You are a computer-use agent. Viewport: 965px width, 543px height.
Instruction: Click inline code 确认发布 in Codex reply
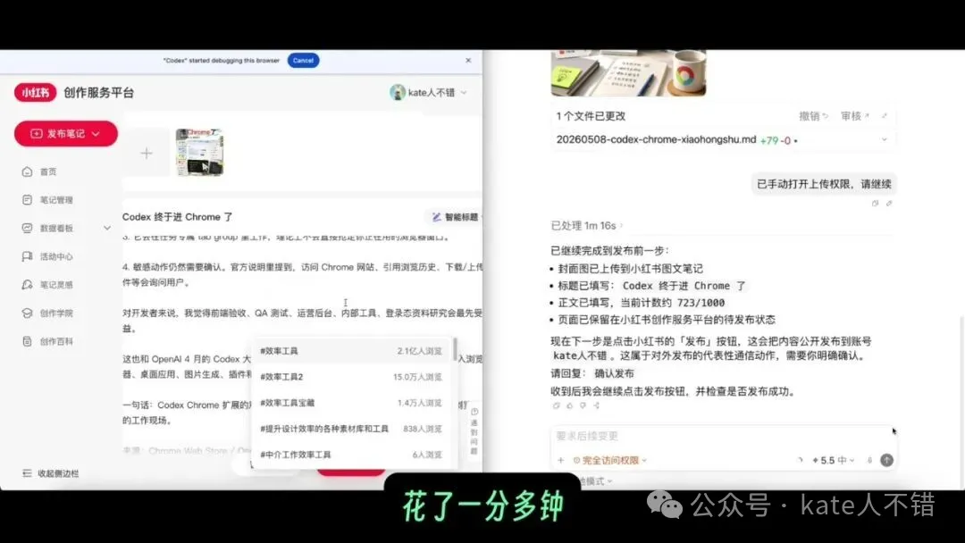click(614, 373)
